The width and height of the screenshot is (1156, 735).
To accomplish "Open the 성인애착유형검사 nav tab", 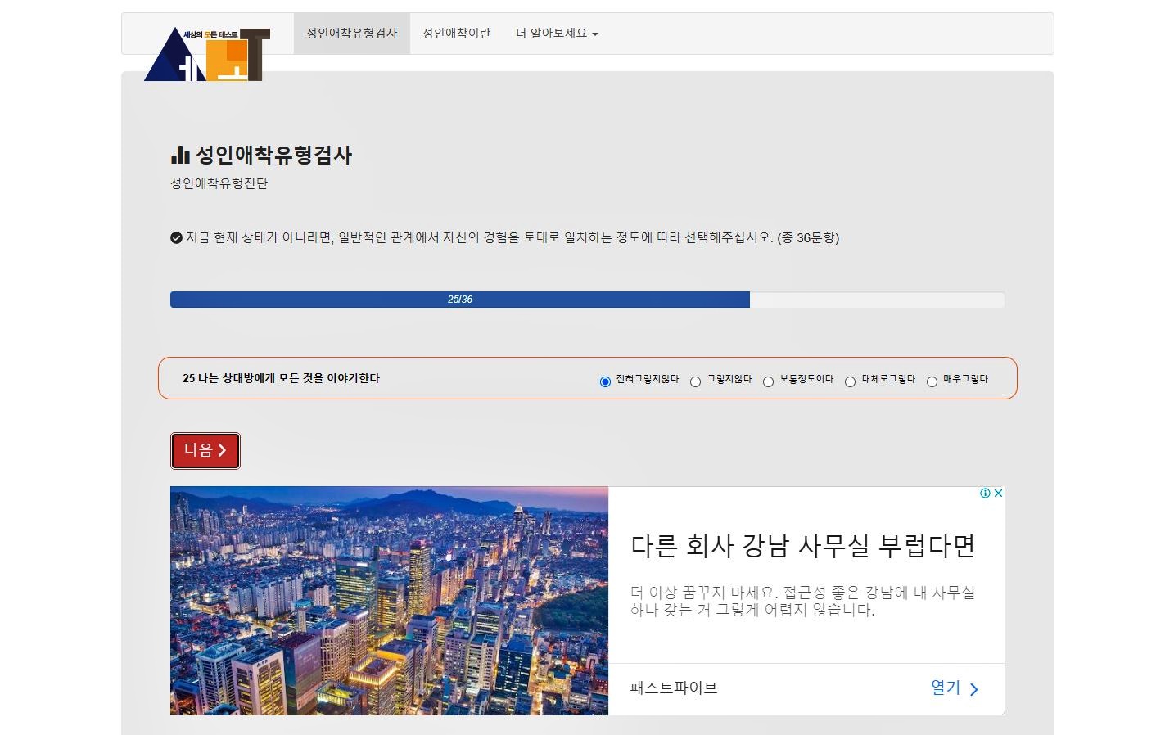I will [x=352, y=34].
